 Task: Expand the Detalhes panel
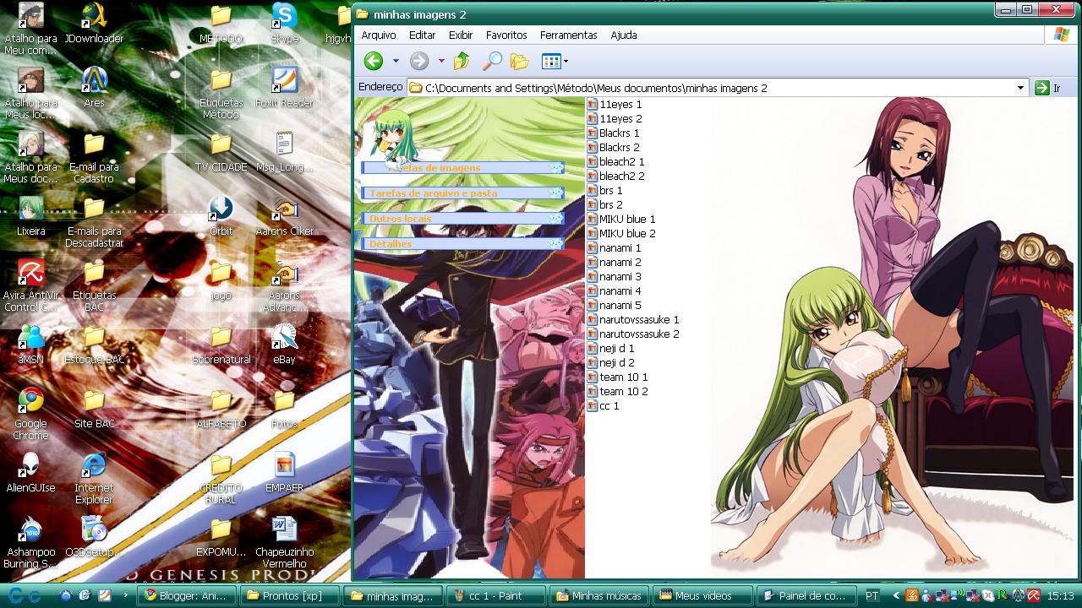coord(555,244)
